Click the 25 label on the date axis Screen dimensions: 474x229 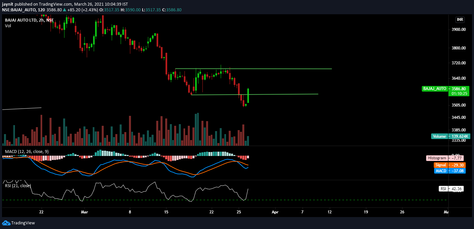coord(239,212)
